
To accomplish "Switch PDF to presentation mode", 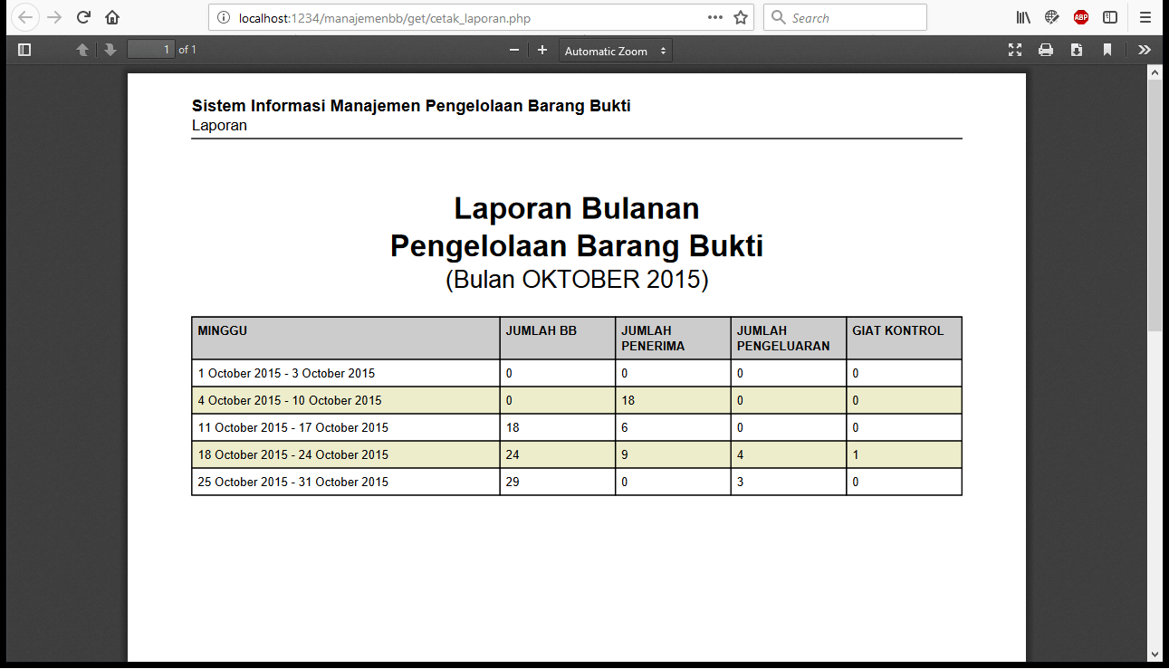I will 1015,51.
